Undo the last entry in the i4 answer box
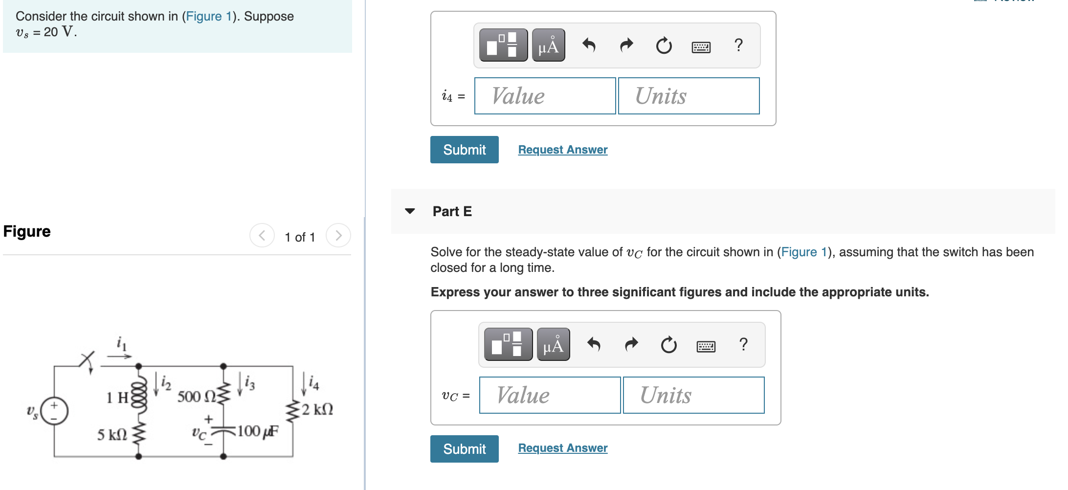1068x490 pixels. (589, 45)
